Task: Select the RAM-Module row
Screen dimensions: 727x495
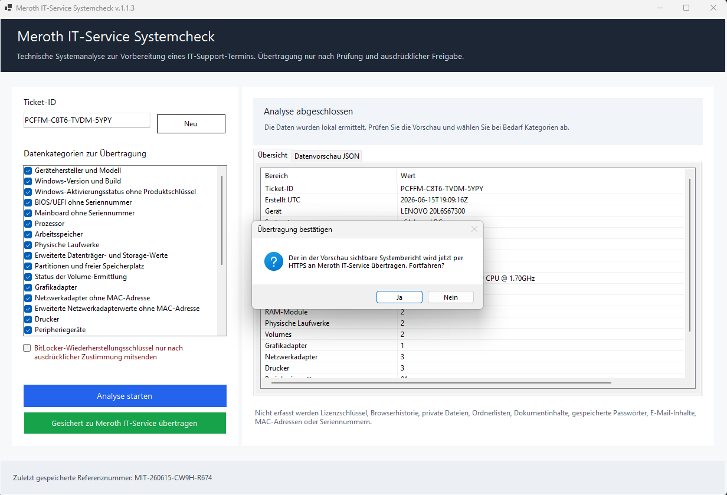Action: click(x=473, y=312)
